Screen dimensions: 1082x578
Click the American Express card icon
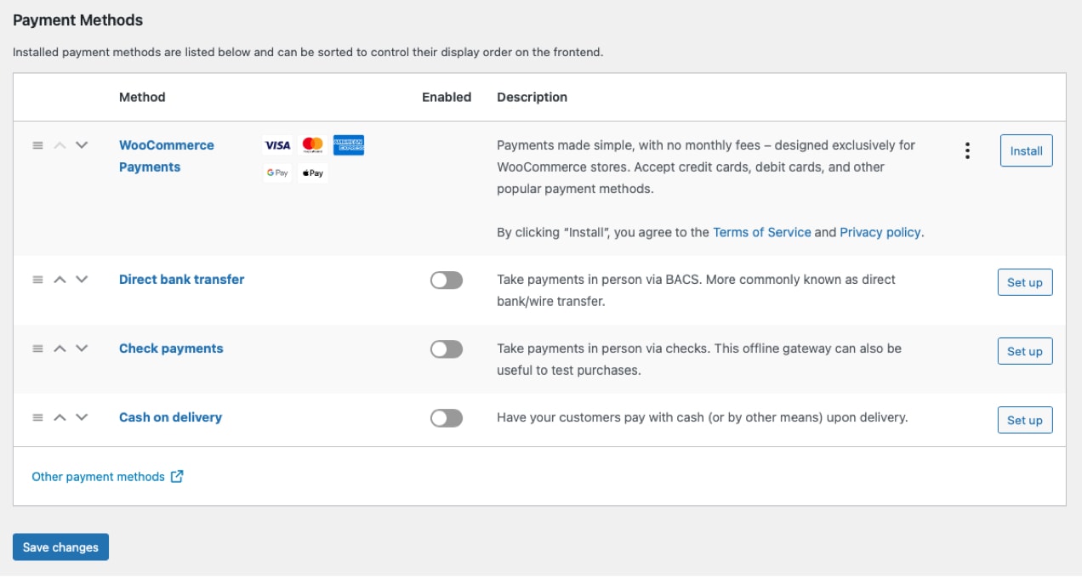(x=350, y=144)
